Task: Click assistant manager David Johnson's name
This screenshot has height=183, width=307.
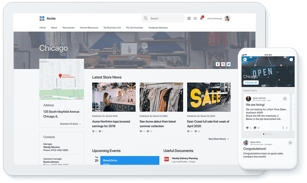Action: (x=51, y=162)
